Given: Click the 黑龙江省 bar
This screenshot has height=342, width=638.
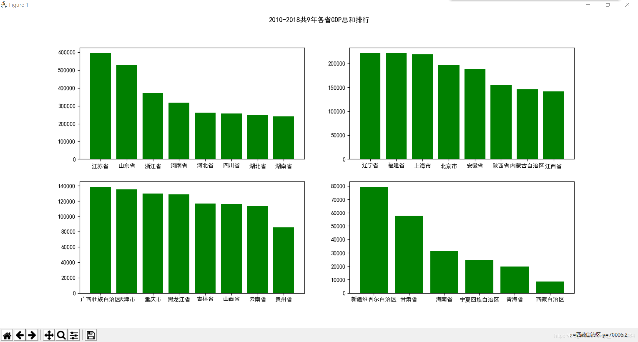Looking at the screenshot, I should click(179, 244).
